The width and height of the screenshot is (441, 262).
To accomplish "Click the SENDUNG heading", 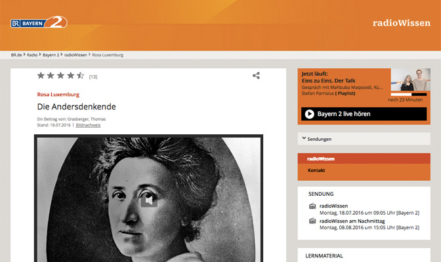I will point(321,194).
